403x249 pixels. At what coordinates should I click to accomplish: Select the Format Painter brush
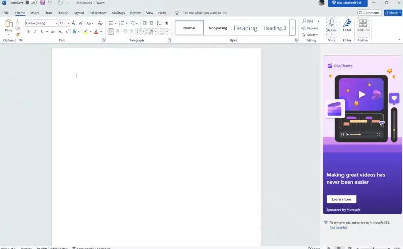pos(18,34)
